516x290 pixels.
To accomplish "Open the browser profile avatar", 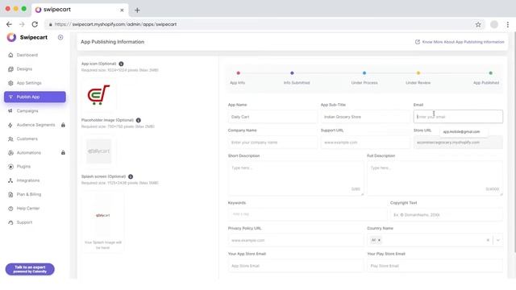I will (x=494, y=24).
